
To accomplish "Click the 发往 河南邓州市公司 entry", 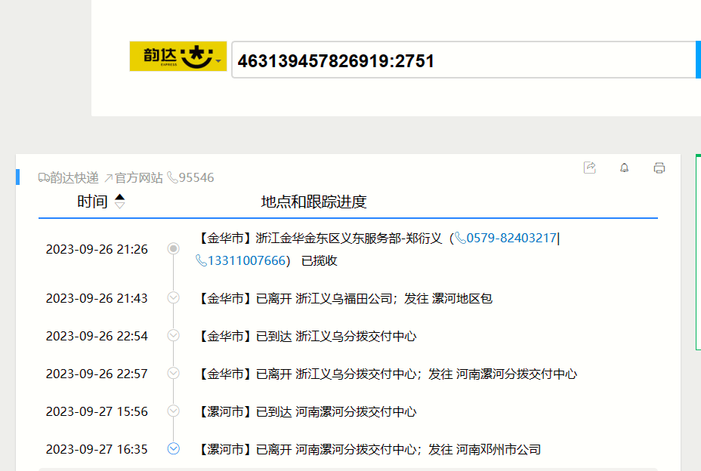I will (369, 450).
